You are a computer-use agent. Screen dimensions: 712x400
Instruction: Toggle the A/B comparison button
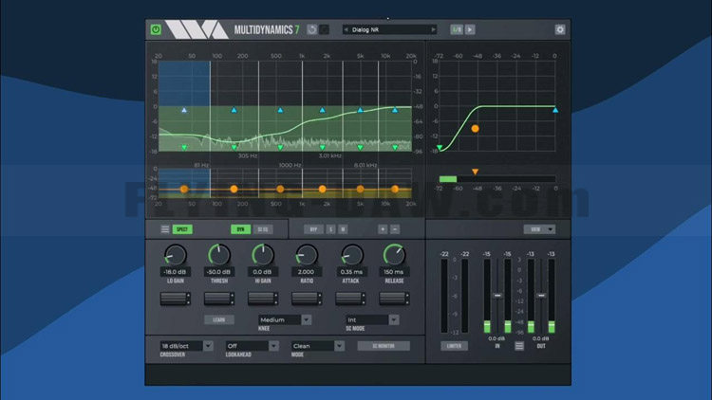click(457, 29)
